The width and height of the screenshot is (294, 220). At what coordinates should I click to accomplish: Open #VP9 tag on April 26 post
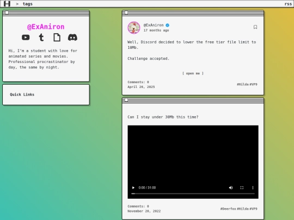click(253, 84)
